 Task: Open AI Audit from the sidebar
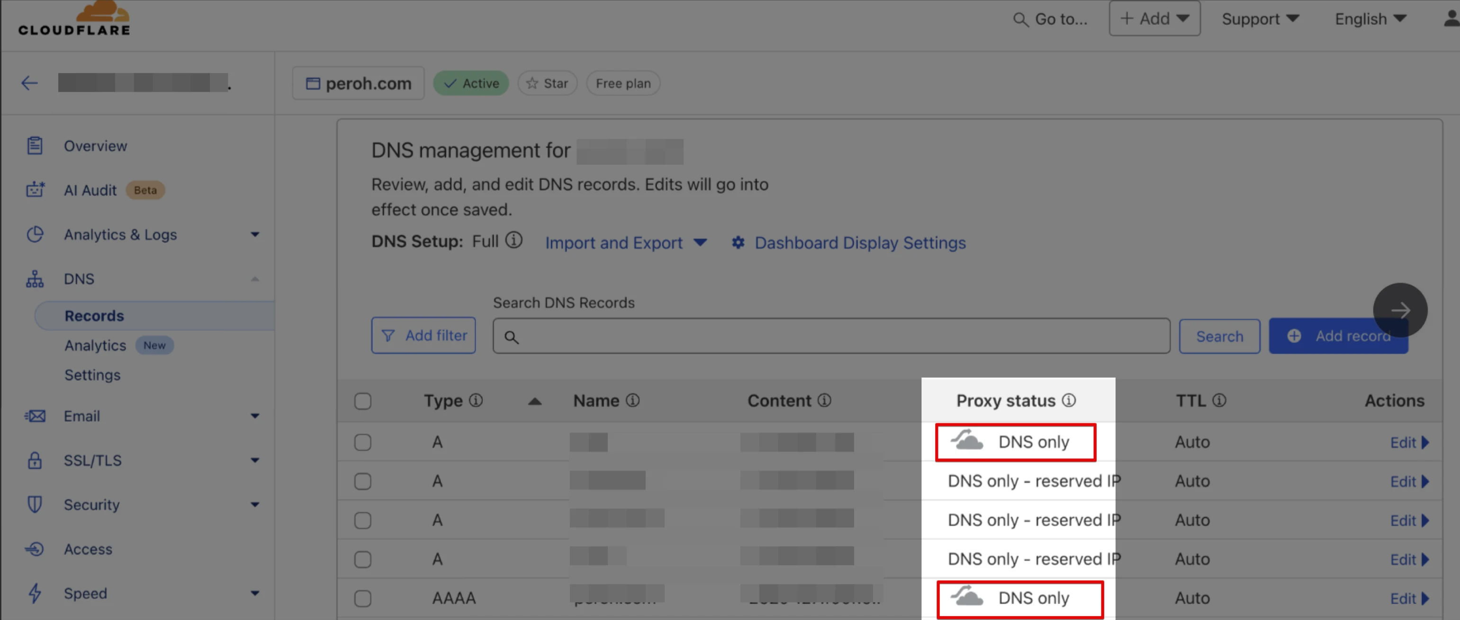coord(90,190)
